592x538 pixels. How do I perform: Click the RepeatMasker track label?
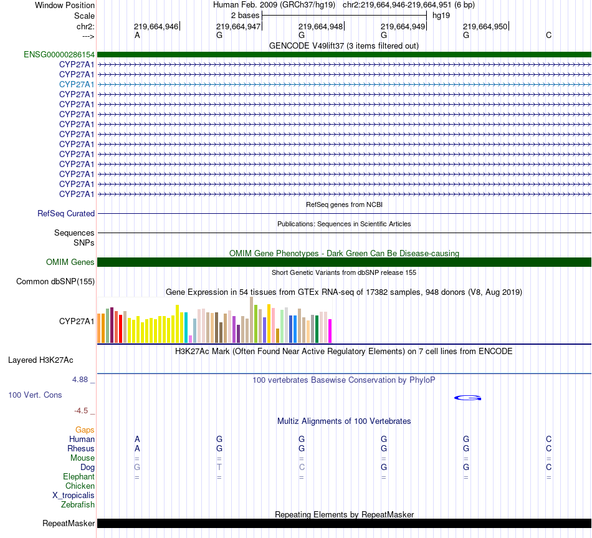[x=69, y=523]
